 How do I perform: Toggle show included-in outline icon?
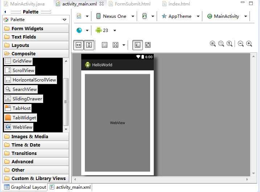(104, 45)
